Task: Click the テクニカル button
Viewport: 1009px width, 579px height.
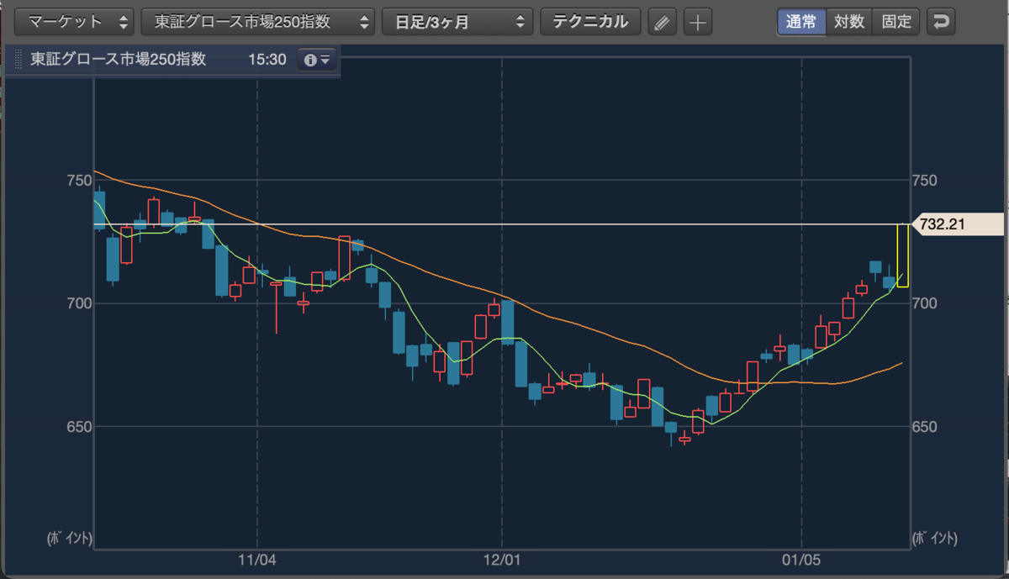Action: tap(590, 22)
